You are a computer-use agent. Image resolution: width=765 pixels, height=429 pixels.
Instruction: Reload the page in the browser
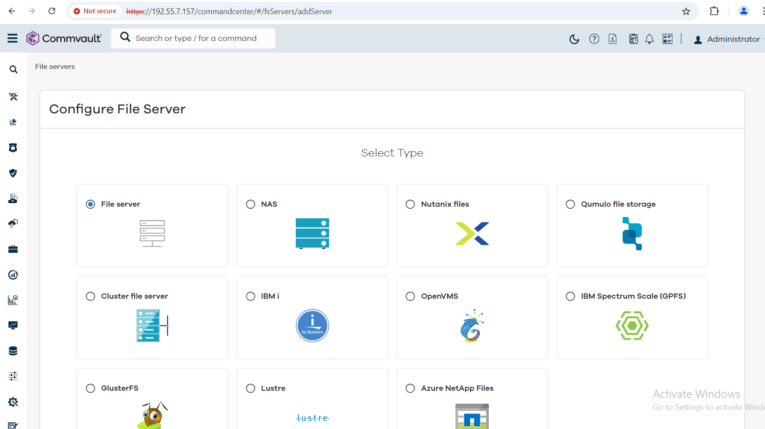[x=52, y=11]
